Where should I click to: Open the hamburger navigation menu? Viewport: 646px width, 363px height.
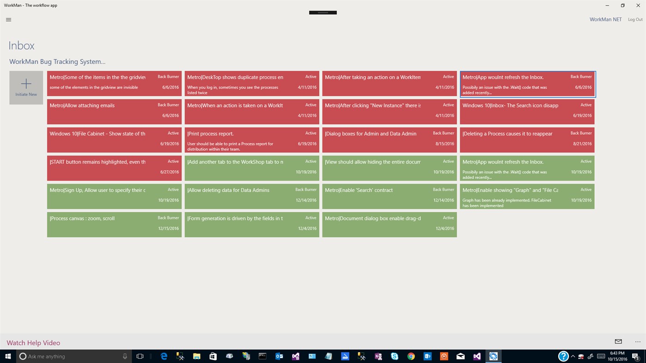[8, 19]
